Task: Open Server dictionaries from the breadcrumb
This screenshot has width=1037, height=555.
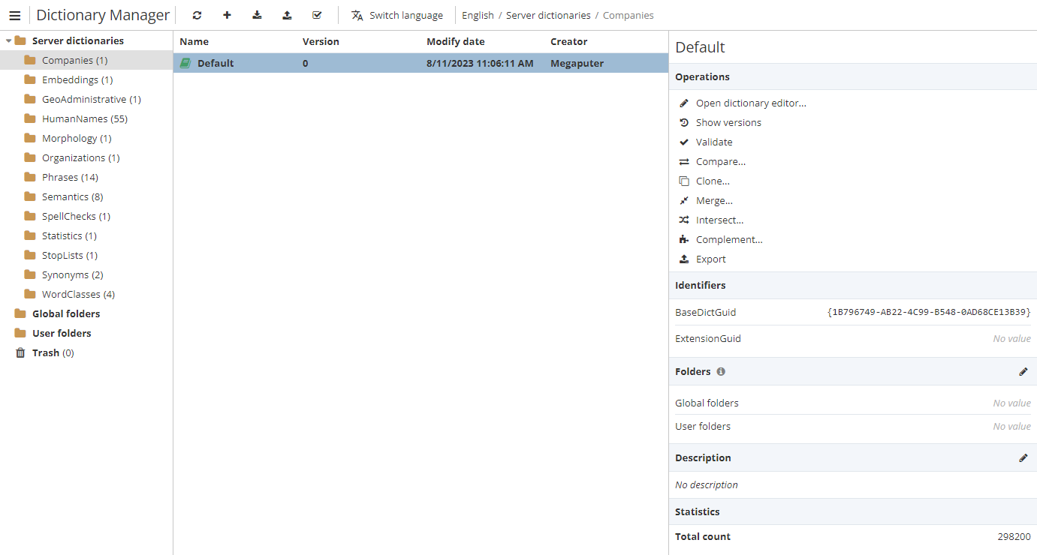Action: 547,14
